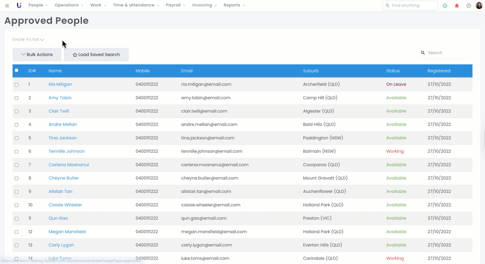Expand the Show Filter section
The width and height of the screenshot is (485, 264).
28,40
